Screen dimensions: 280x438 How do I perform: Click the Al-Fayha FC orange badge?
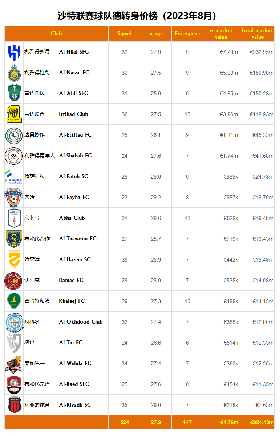(14, 198)
